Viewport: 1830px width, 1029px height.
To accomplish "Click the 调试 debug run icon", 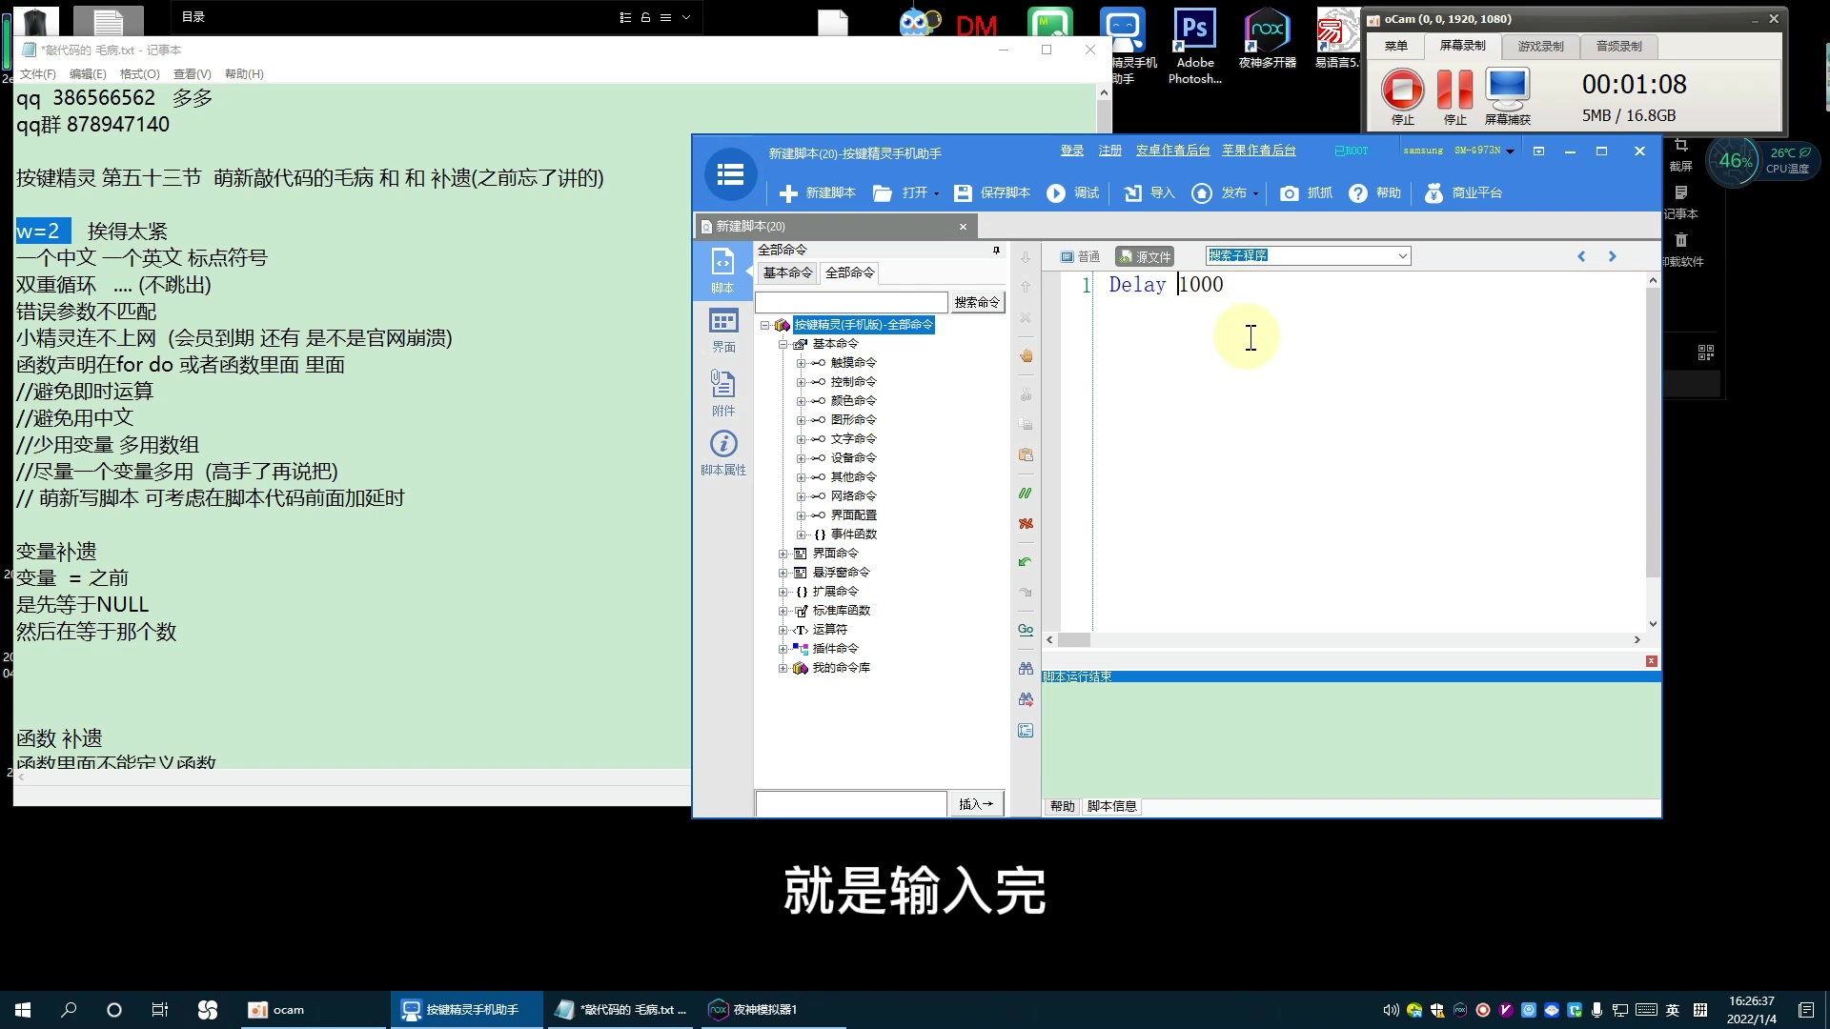I will click(1056, 193).
